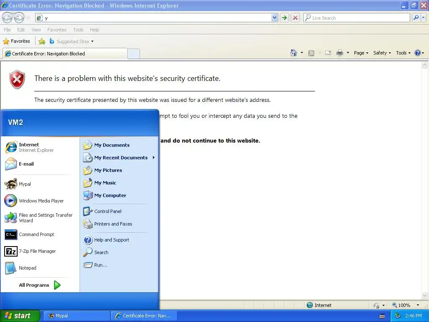Click the green Go arrow button
The width and height of the screenshot is (429, 322).
[x=284, y=18]
